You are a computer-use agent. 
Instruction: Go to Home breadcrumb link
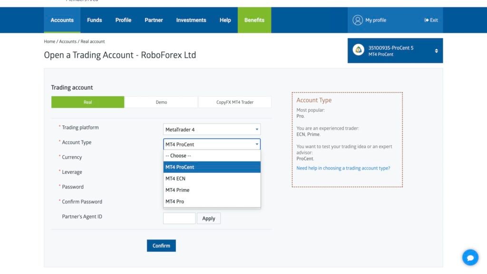[x=49, y=41]
